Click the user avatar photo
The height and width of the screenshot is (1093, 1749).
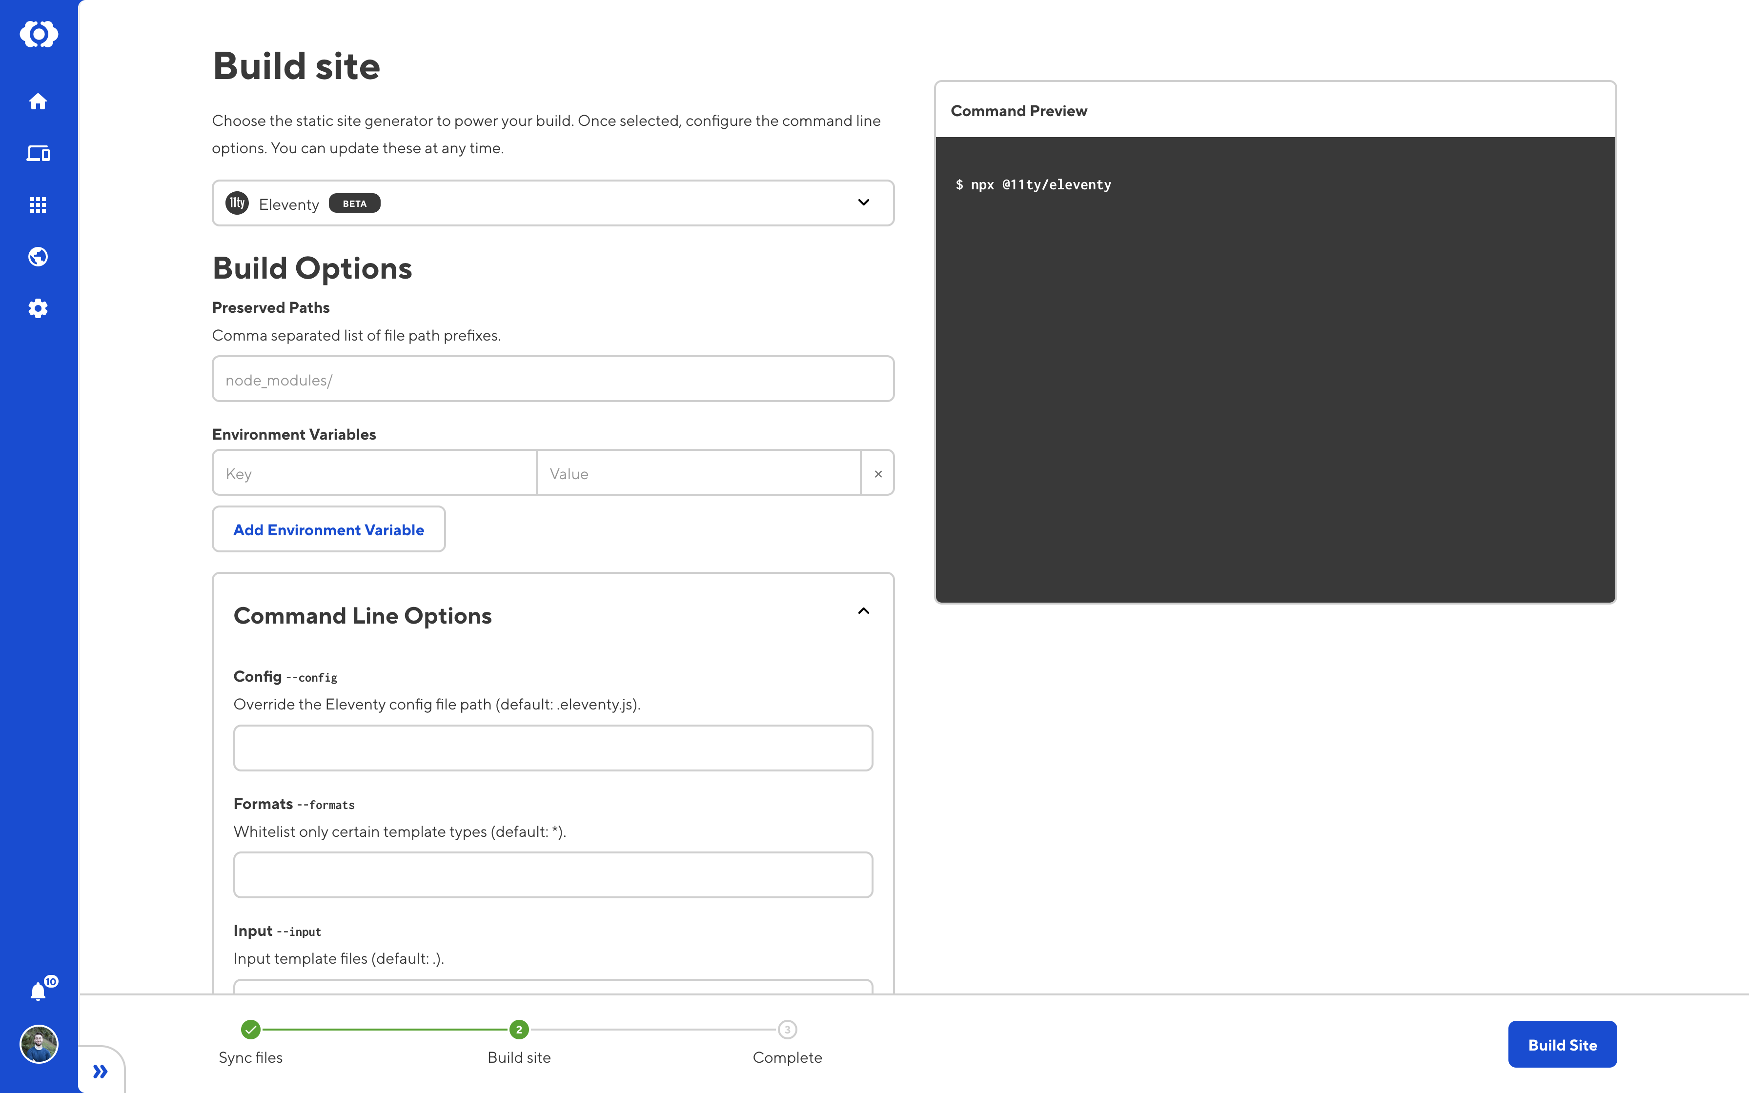coord(38,1044)
